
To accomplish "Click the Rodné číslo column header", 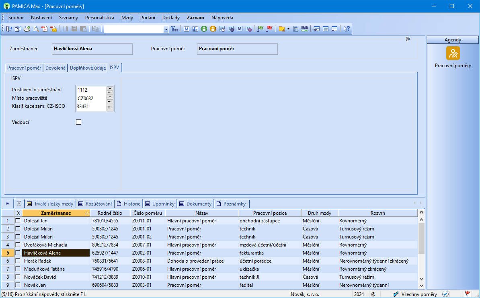I will click(x=110, y=213).
